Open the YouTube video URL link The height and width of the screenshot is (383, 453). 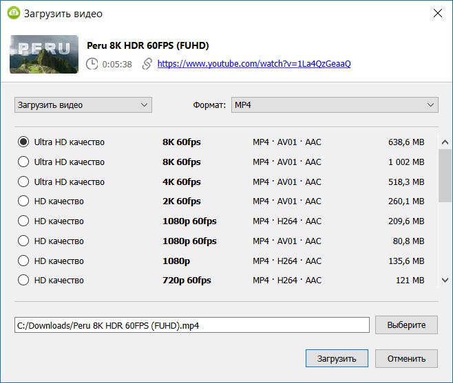click(x=254, y=64)
